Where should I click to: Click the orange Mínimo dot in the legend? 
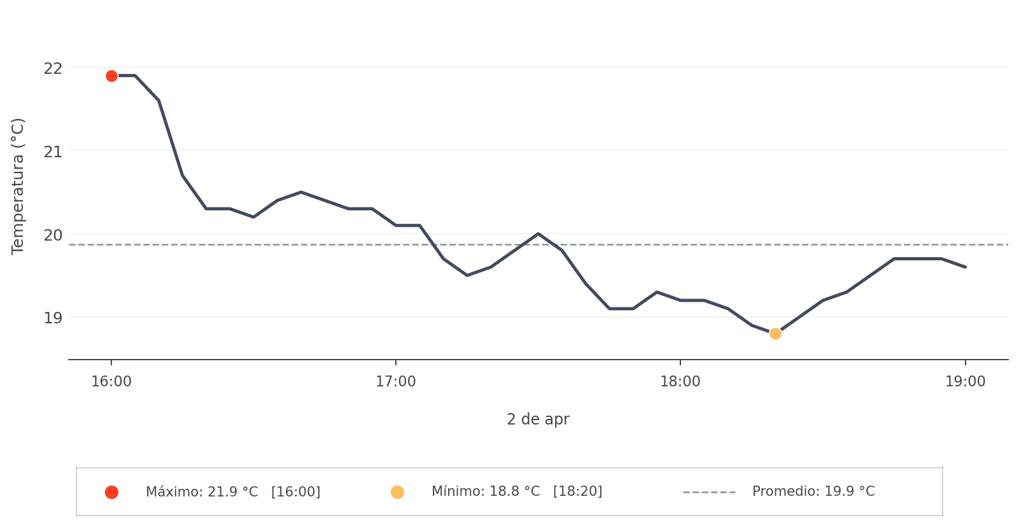pos(397,492)
